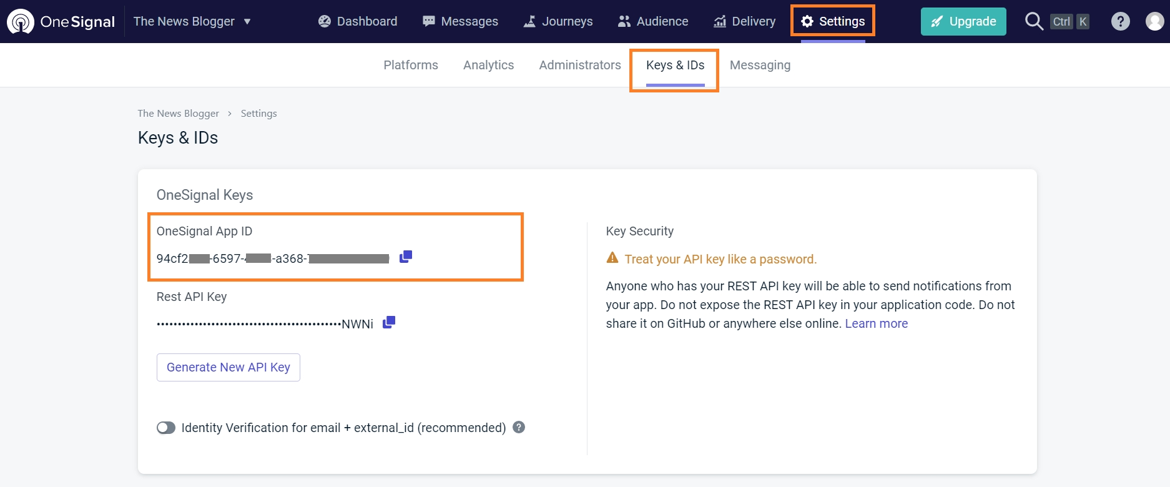This screenshot has width=1170, height=487.
Task: Open the Journeys section
Action: pyautogui.click(x=558, y=21)
